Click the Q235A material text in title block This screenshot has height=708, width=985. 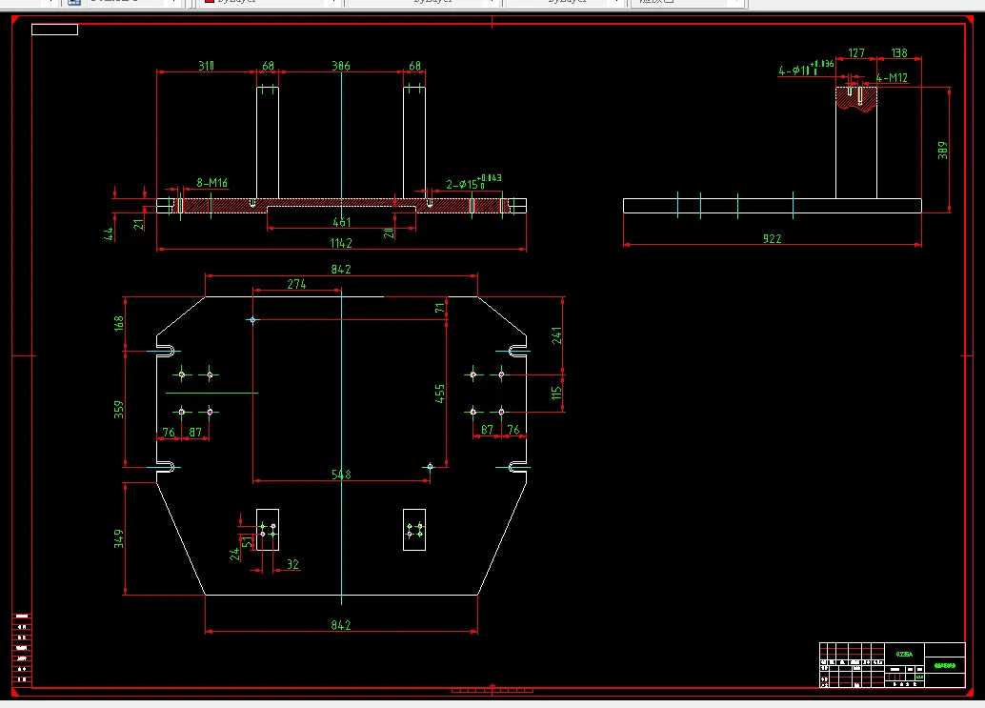coord(904,654)
